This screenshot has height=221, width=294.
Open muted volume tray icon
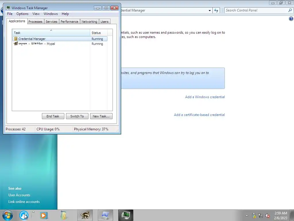point(268,216)
